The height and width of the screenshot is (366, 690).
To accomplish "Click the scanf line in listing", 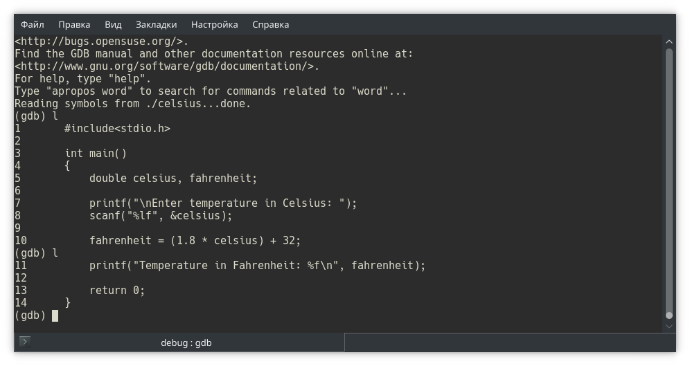I will (x=161, y=216).
